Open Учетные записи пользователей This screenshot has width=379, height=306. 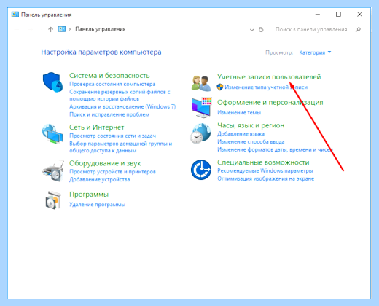point(269,77)
